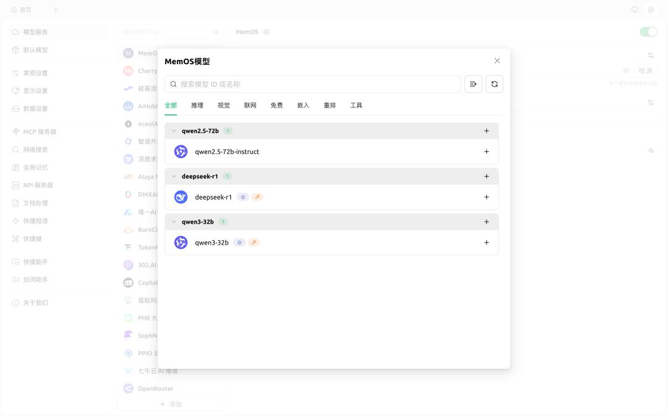Click qwen3-32b reasoning badge icon
The width and height of the screenshot is (668, 417).
click(x=239, y=243)
